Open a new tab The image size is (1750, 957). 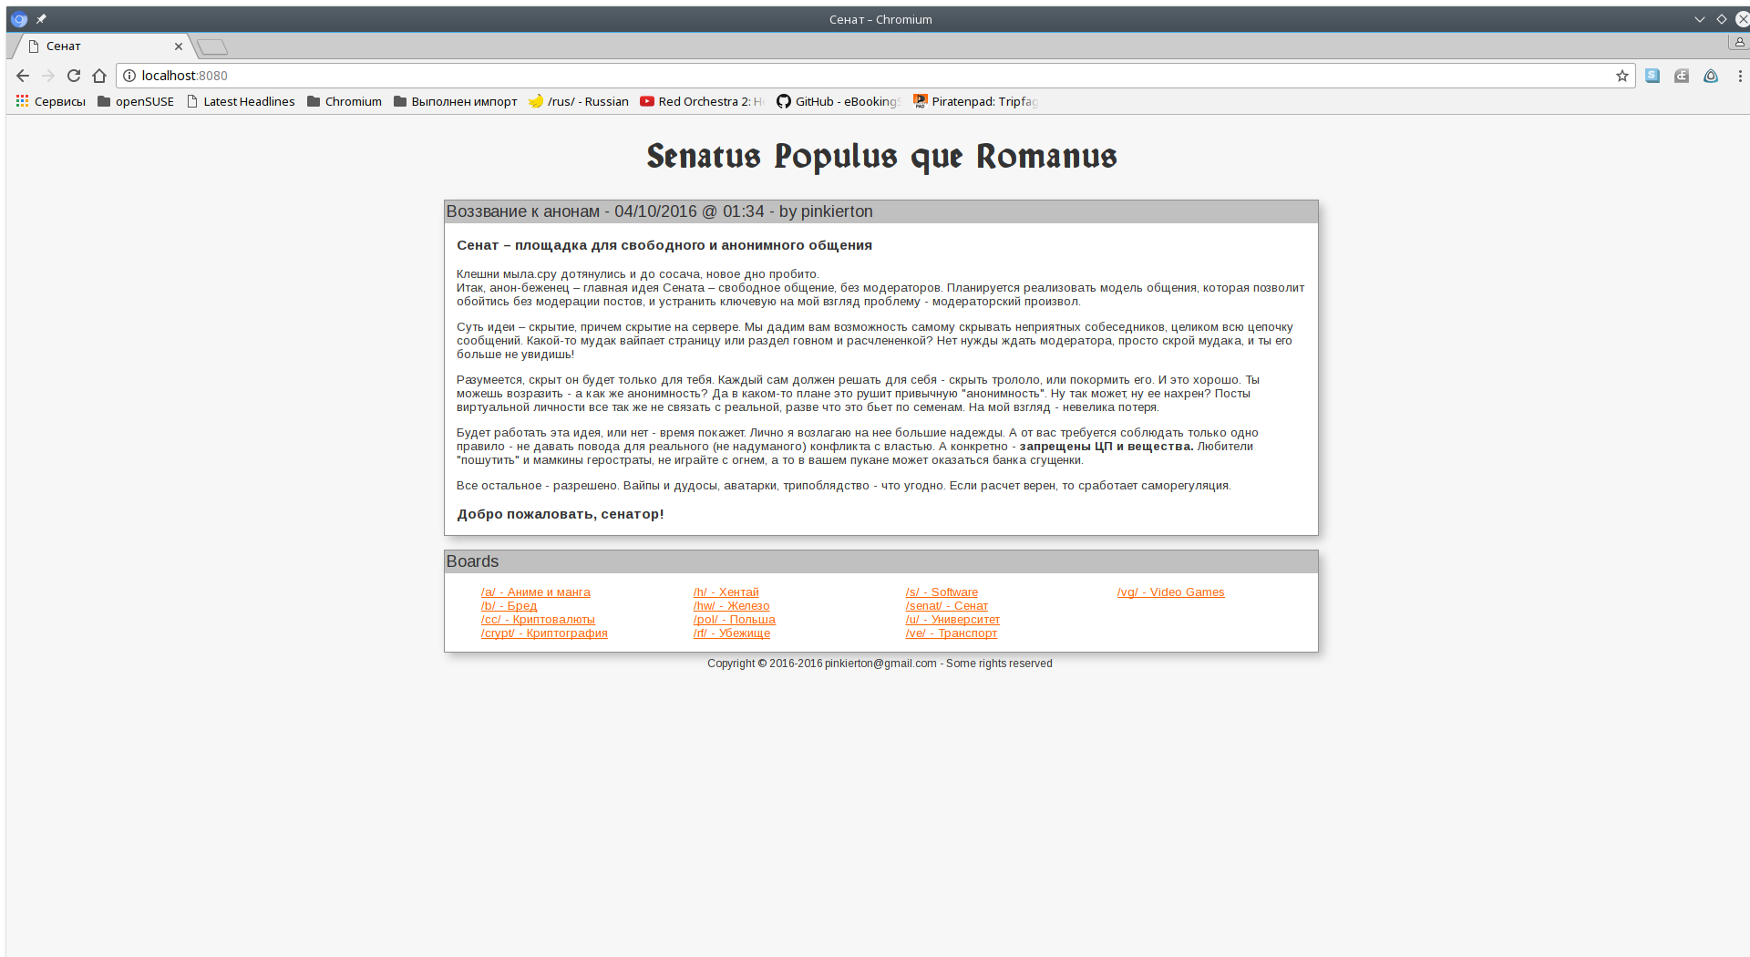[x=212, y=46]
